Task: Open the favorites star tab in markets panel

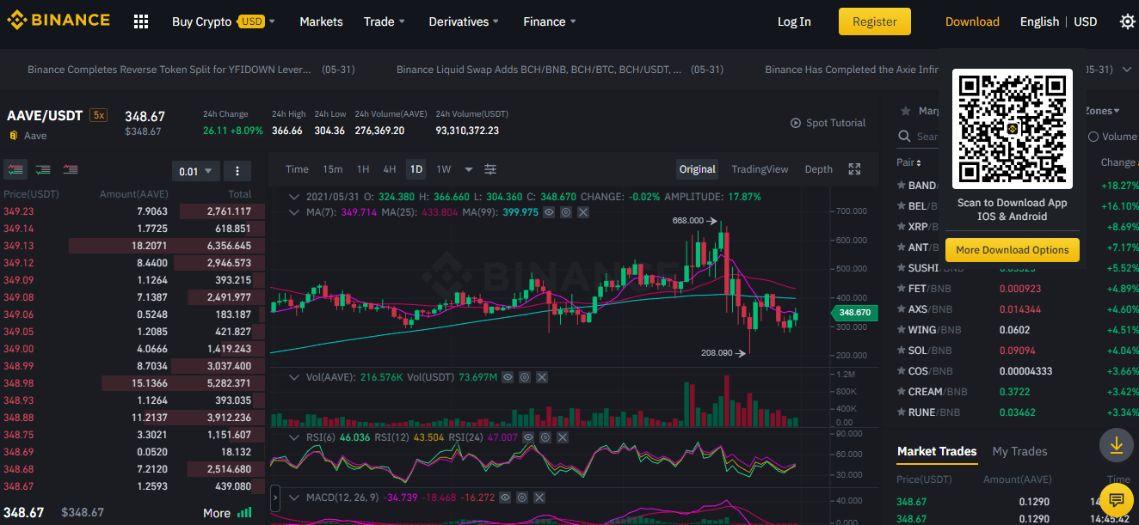Action: click(x=904, y=111)
